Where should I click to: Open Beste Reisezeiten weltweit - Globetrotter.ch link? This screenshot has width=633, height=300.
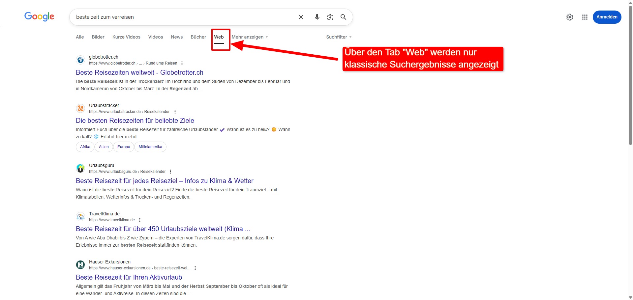139,72
